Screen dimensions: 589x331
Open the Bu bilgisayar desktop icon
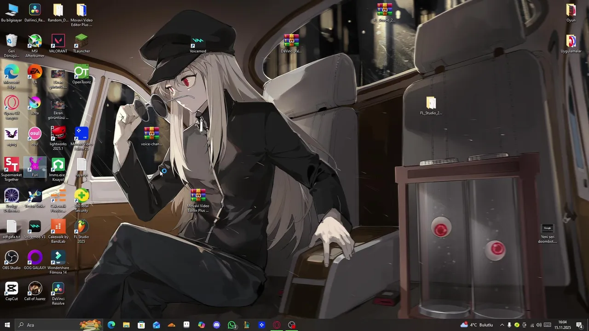pyautogui.click(x=12, y=13)
